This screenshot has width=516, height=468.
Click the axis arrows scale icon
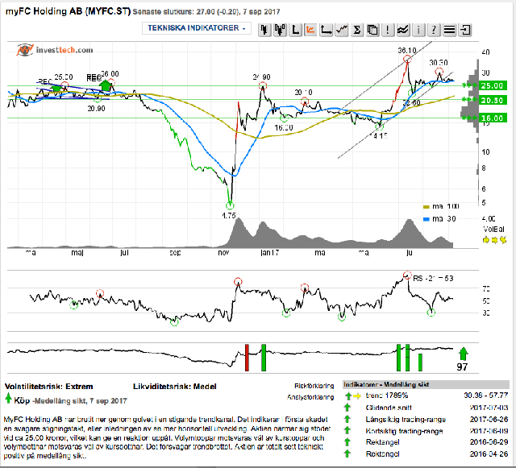point(326,30)
